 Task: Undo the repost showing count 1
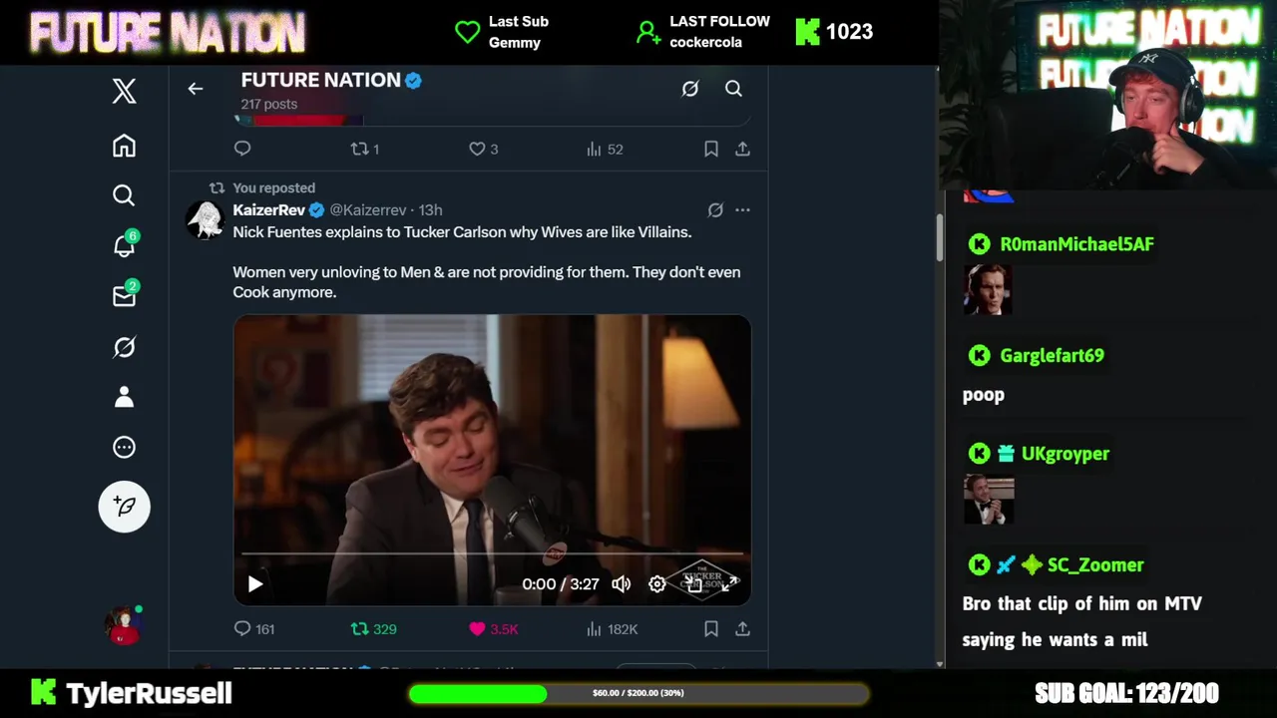[365, 149]
